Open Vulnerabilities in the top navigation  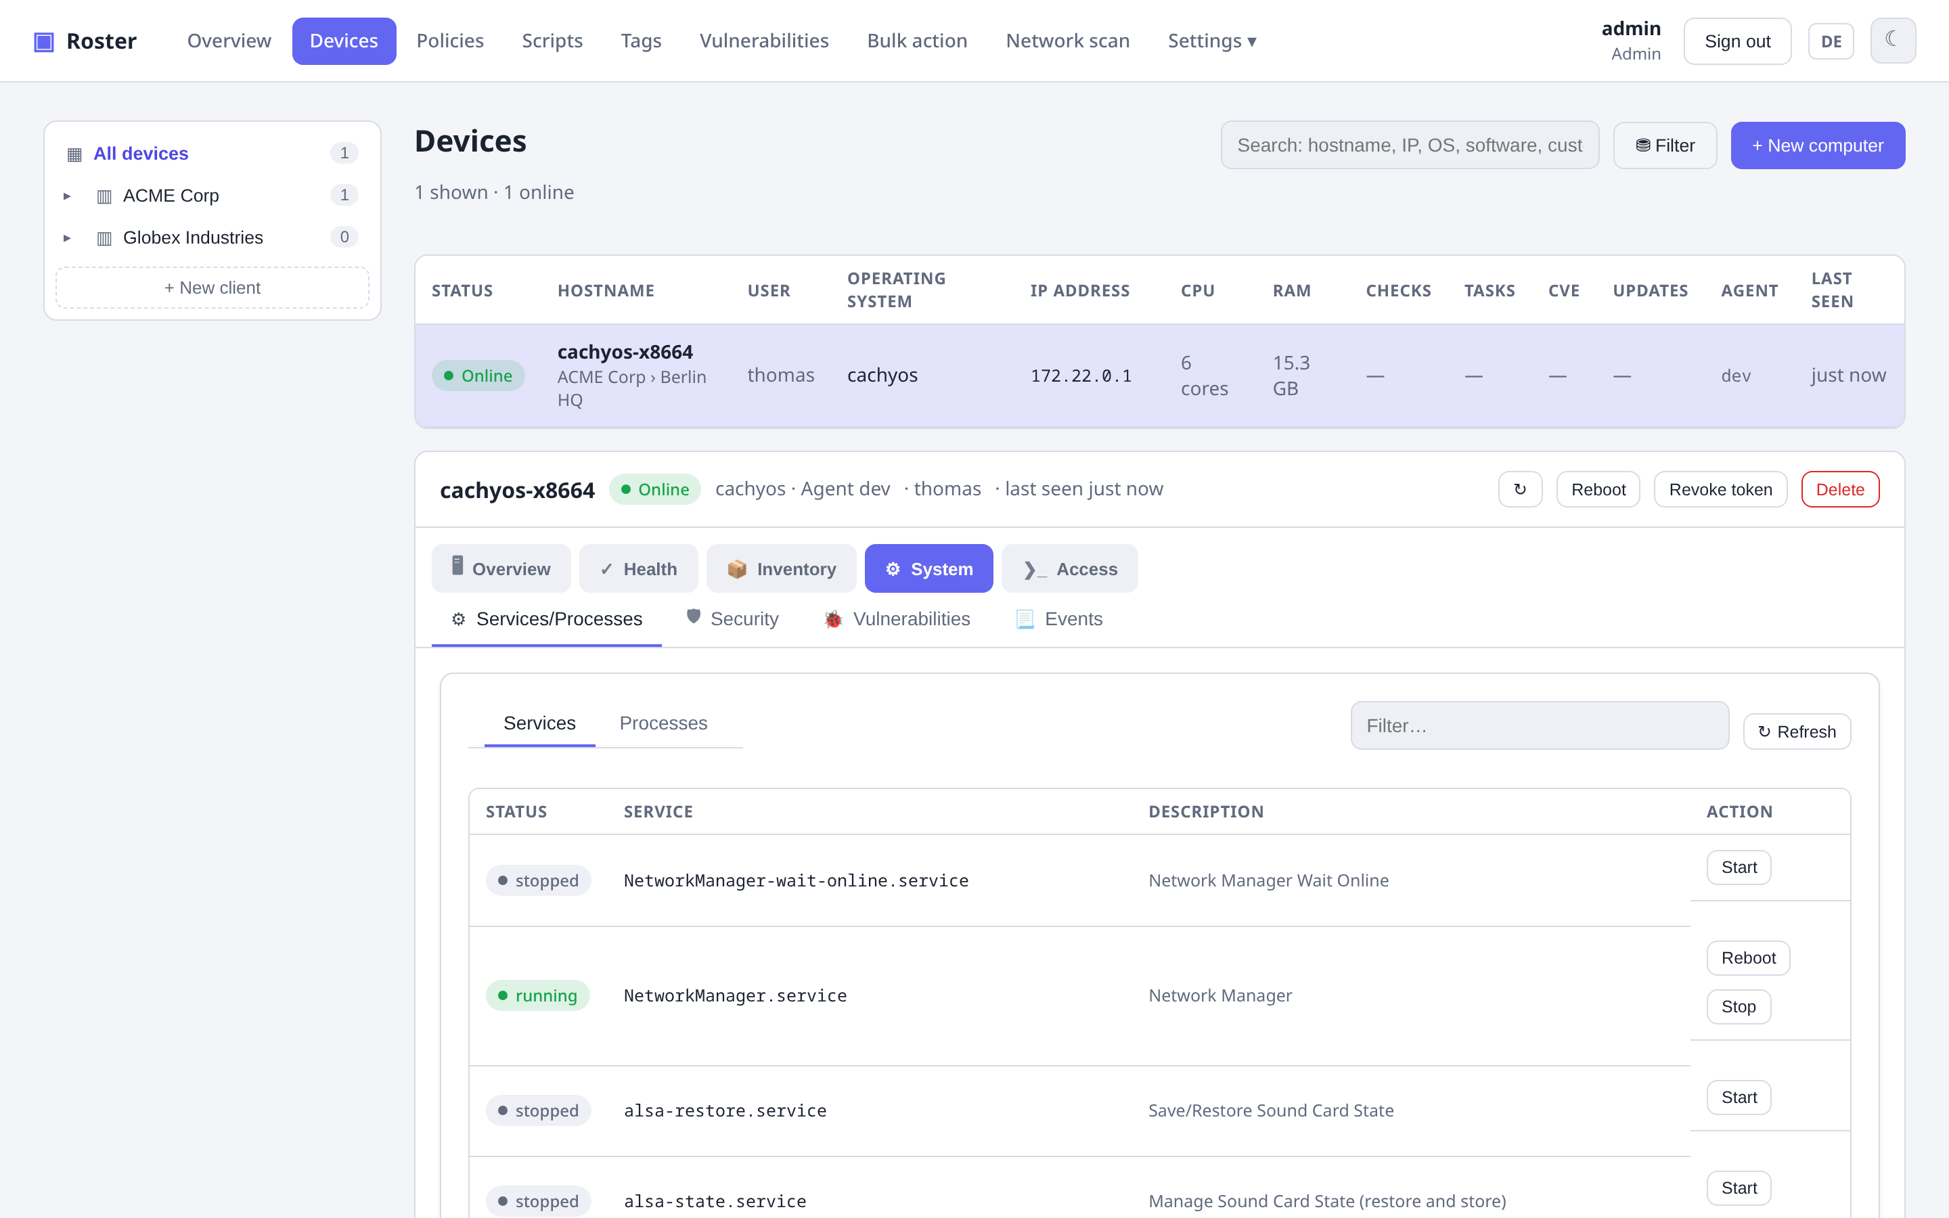tap(763, 41)
